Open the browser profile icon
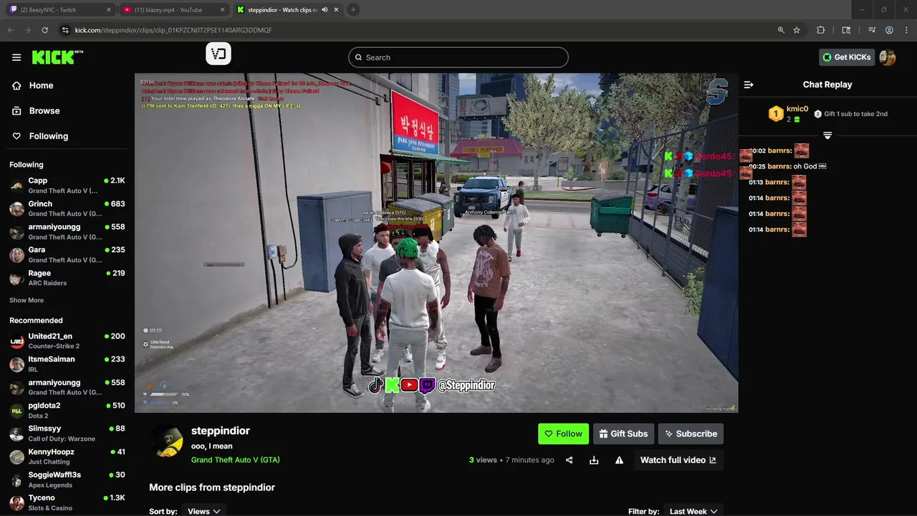Screen dimensions: 917x516 click(x=889, y=30)
